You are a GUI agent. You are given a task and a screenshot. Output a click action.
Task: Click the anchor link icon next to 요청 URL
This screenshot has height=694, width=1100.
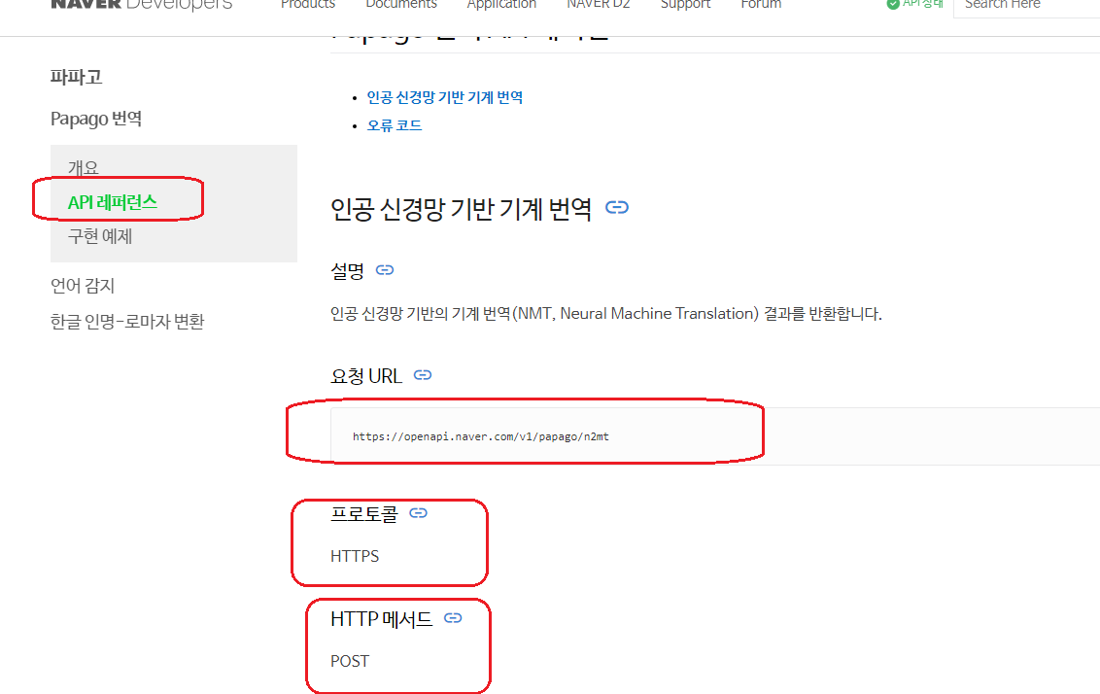tap(423, 375)
